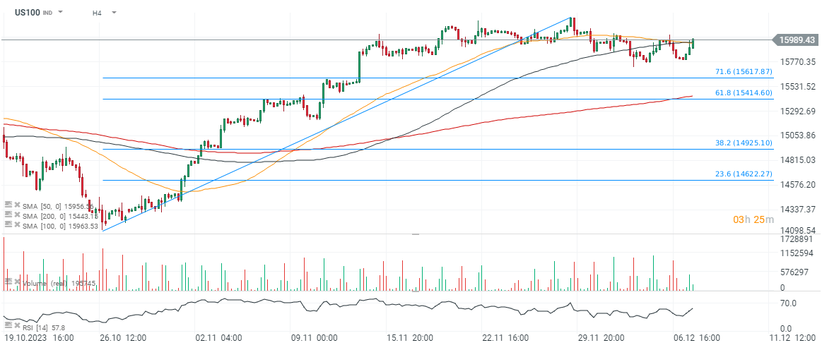The height and width of the screenshot is (350, 822).
Task: Open the RSI [14] settings icon
Action: [x=8, y=325]
